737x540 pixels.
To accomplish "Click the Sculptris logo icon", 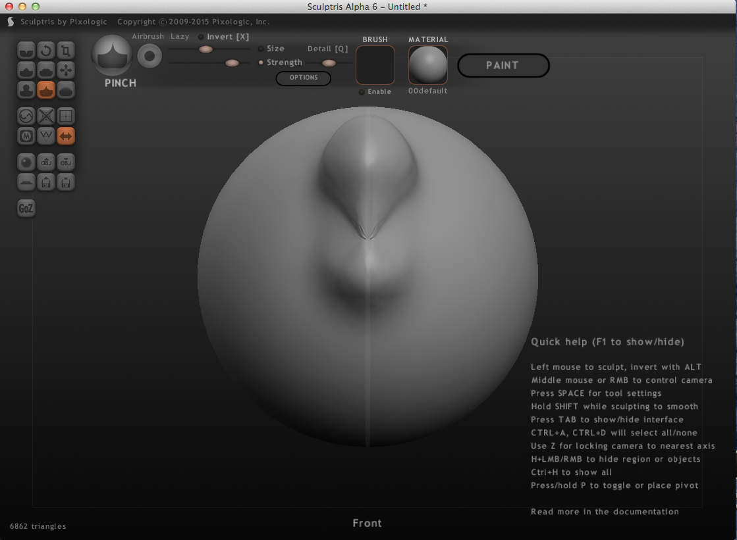I will 11,22.
